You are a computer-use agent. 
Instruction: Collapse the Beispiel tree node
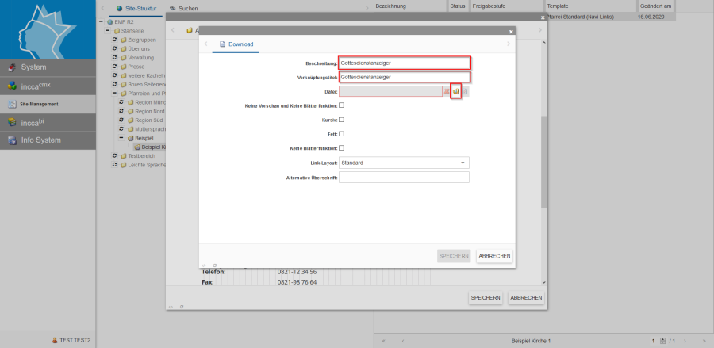click(121, 137)
